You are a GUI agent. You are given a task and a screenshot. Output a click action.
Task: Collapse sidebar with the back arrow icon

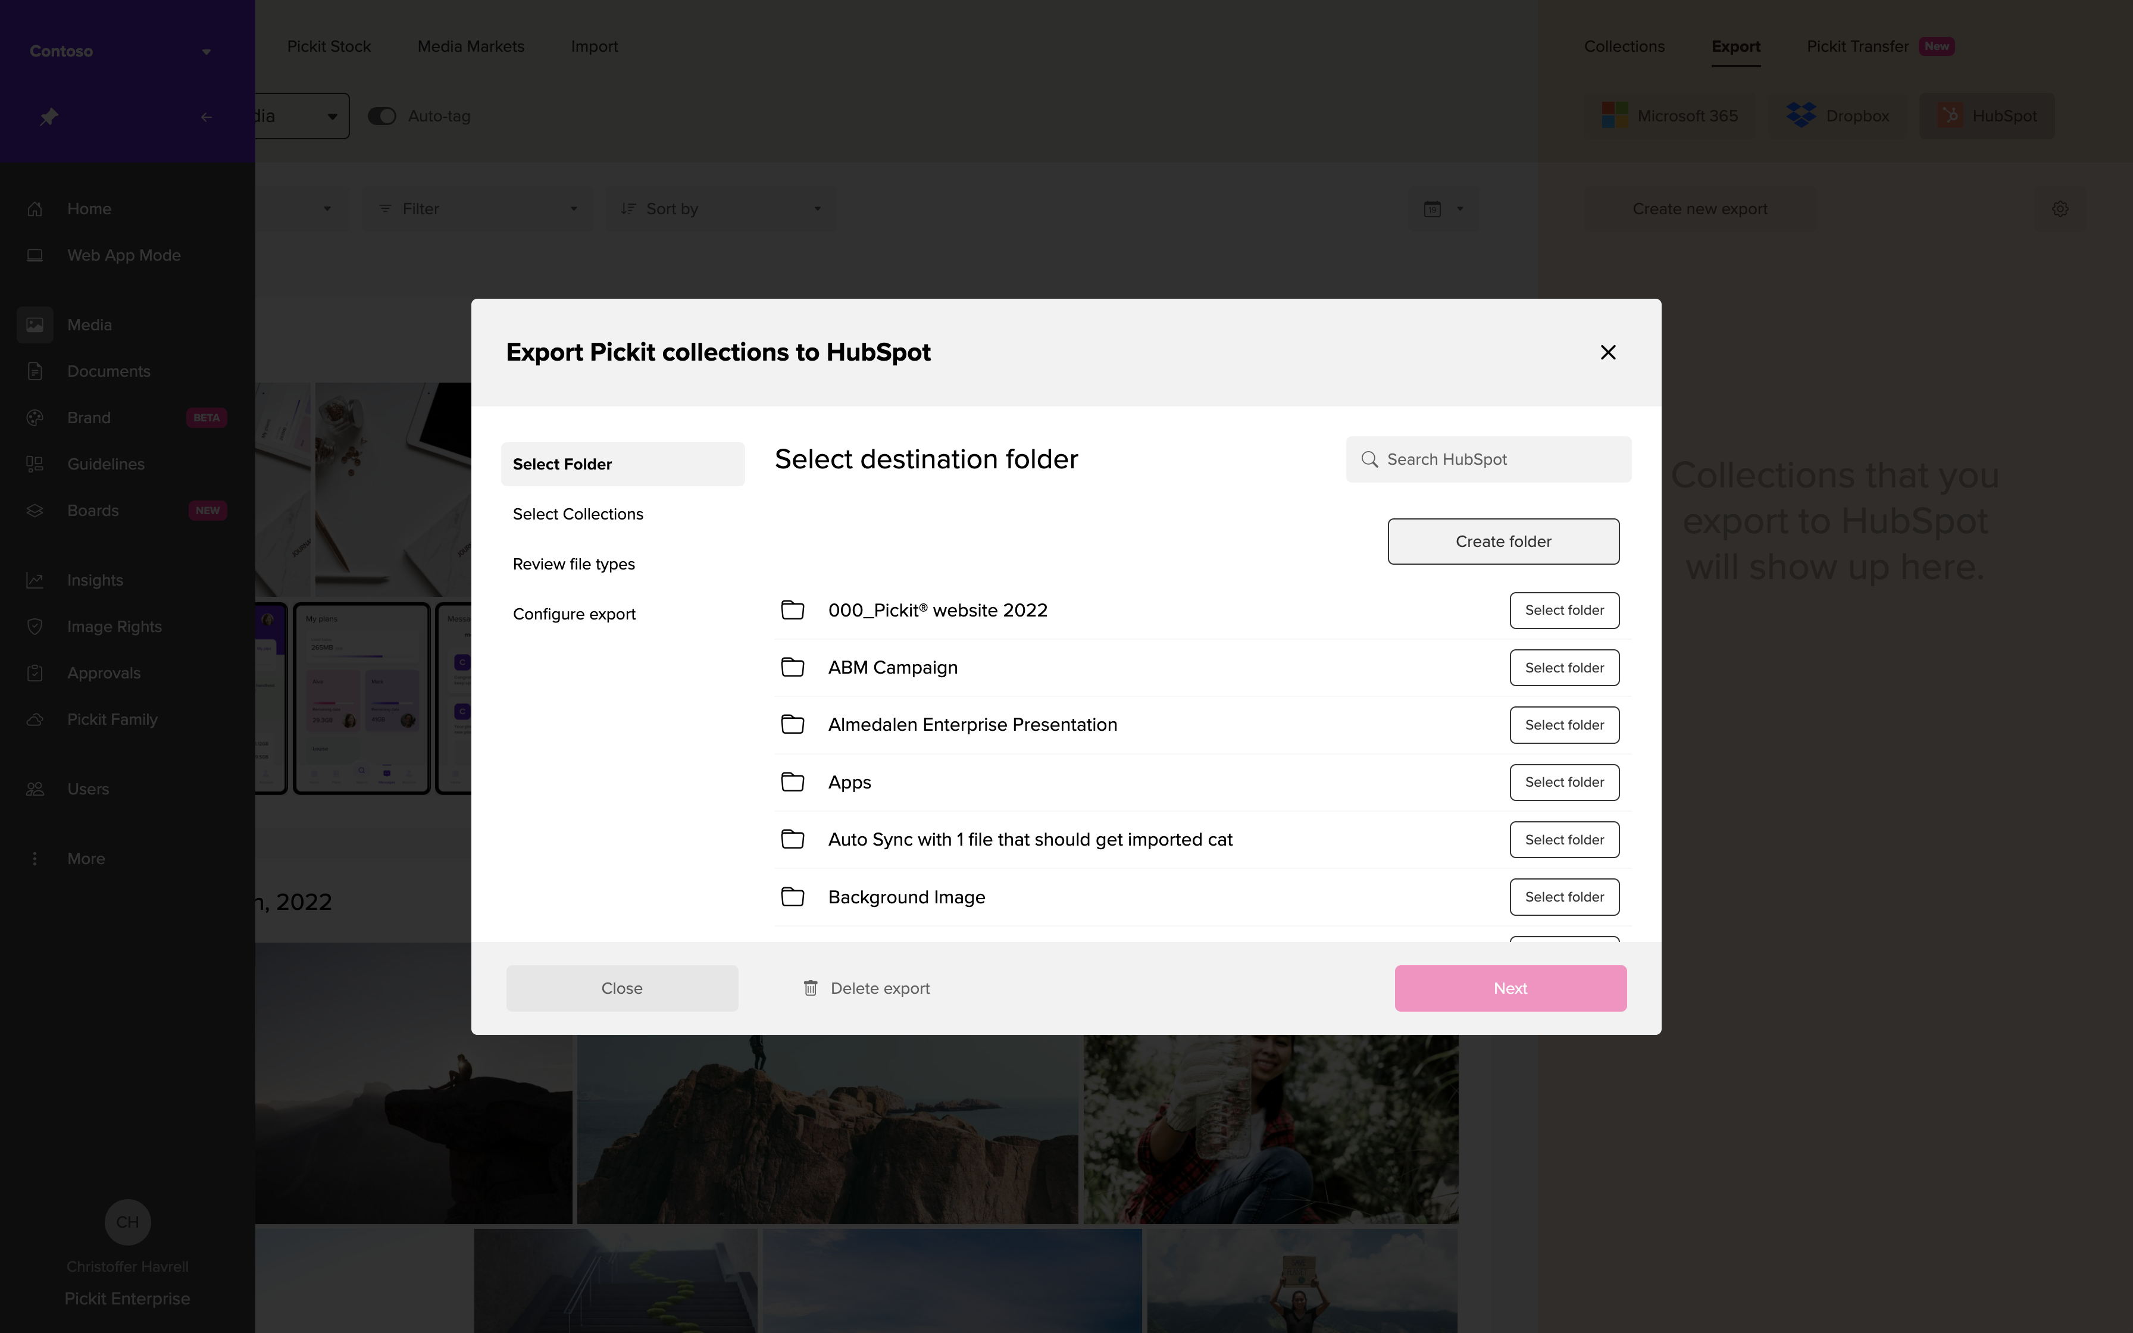(x=207, y=117)
